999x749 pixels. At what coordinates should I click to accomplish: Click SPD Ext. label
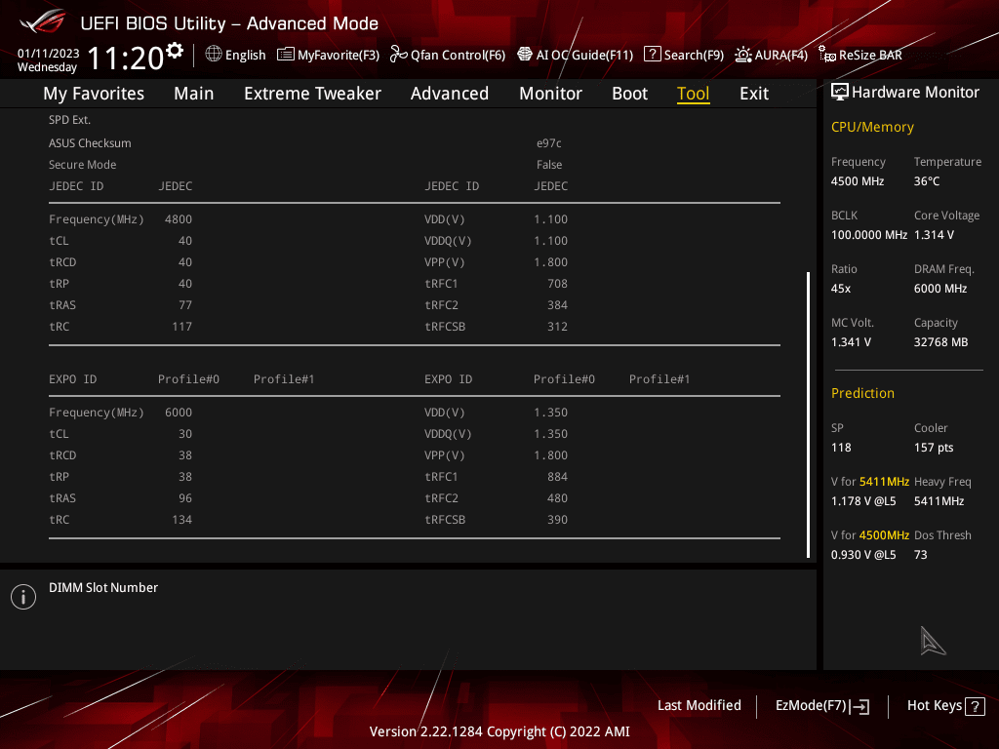pyautogui.click(x=69, y=120)
